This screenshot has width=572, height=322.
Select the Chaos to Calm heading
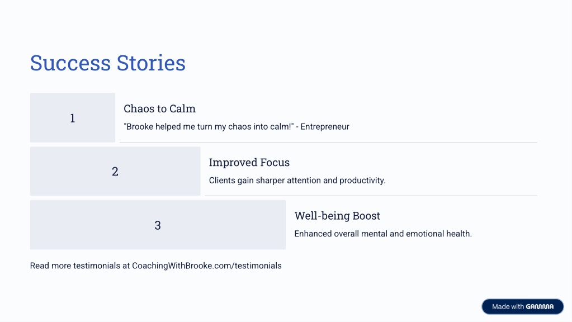[159, 108]
